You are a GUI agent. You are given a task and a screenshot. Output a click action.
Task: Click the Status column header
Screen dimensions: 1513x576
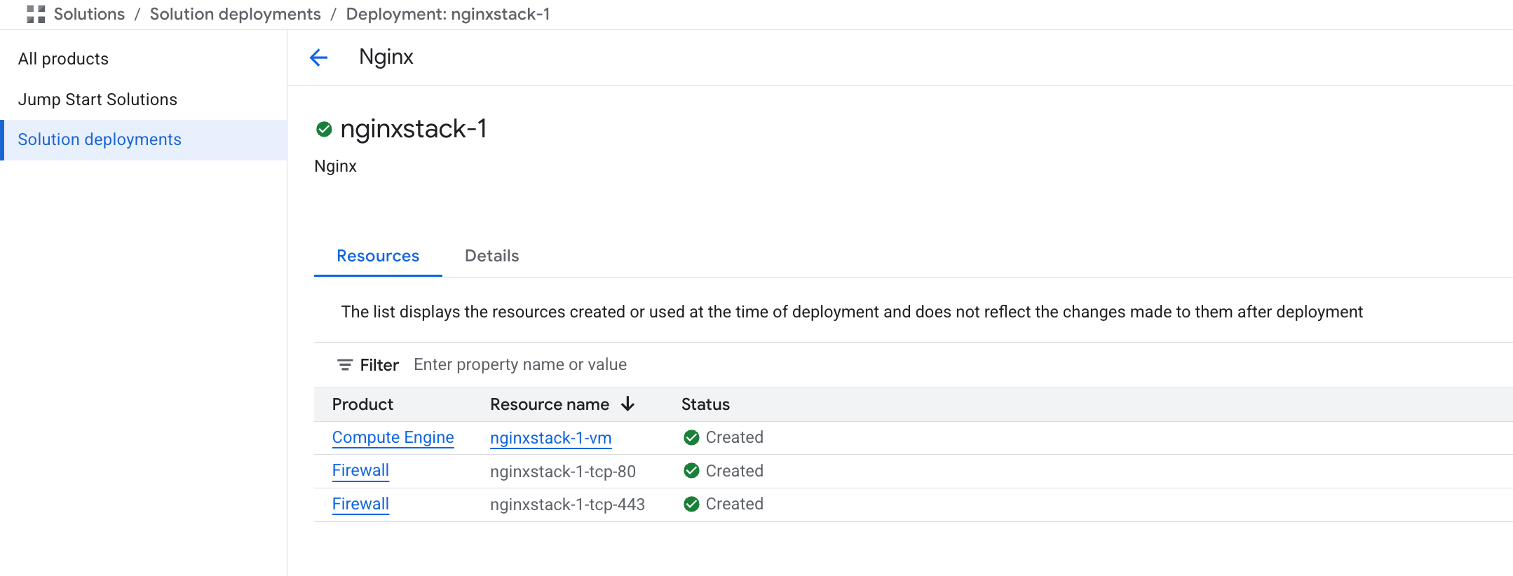705,404
